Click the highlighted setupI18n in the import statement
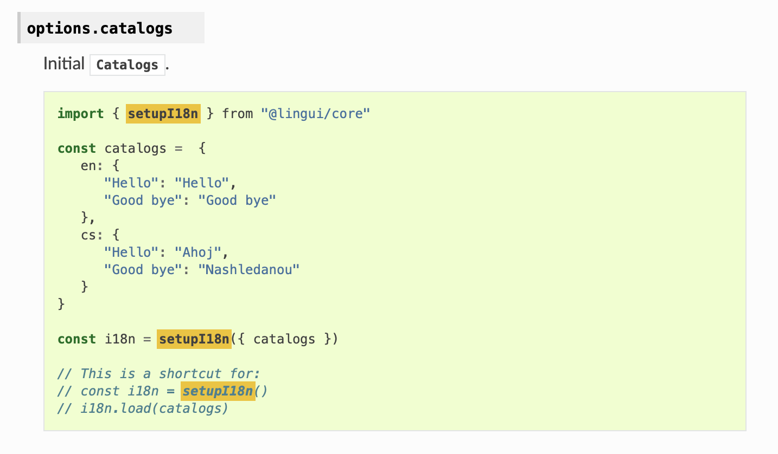This screenshot has width=778, height=454. pyautogui.click(x=163, y=113)
